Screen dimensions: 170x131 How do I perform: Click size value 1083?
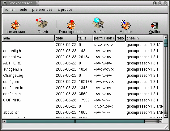[x=83, y=113]
